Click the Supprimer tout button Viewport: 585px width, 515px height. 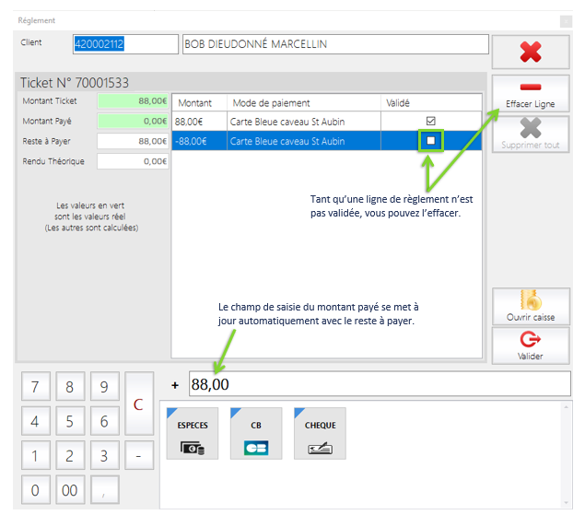point(530,134)
